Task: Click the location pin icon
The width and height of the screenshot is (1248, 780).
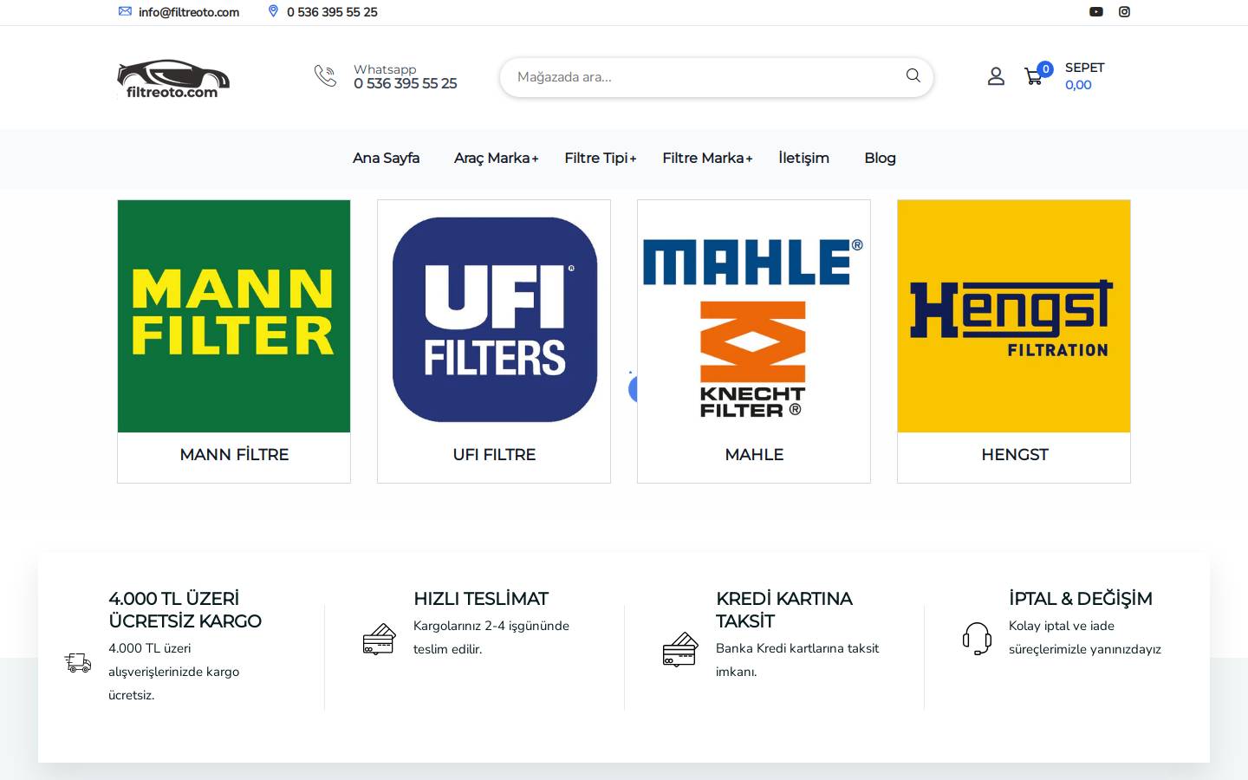Action: [273, 11]
